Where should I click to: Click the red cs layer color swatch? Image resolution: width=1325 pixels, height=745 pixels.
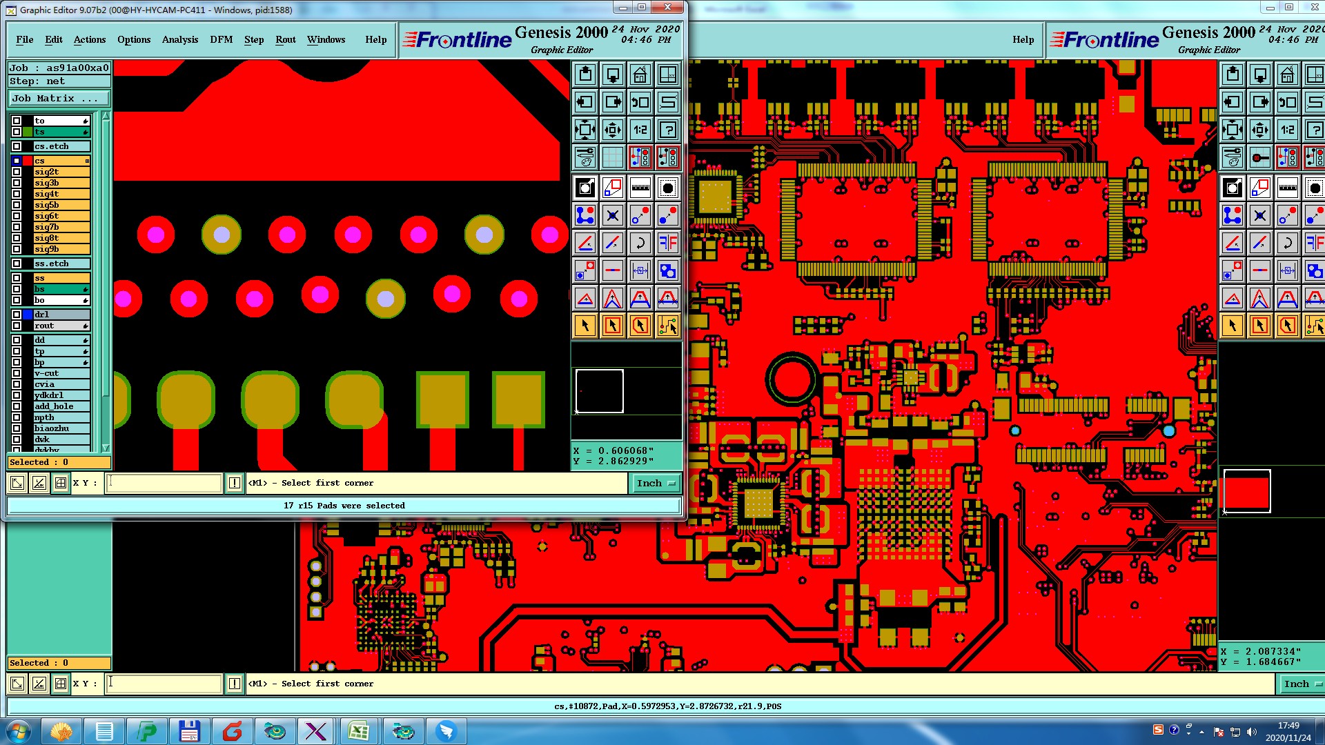click(x=28, y=161)
